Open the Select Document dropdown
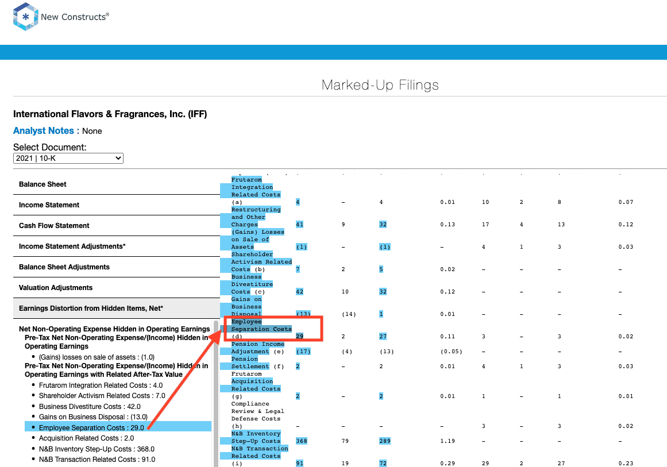This screenshot has height=467, width=667. (x=68, y=158)
